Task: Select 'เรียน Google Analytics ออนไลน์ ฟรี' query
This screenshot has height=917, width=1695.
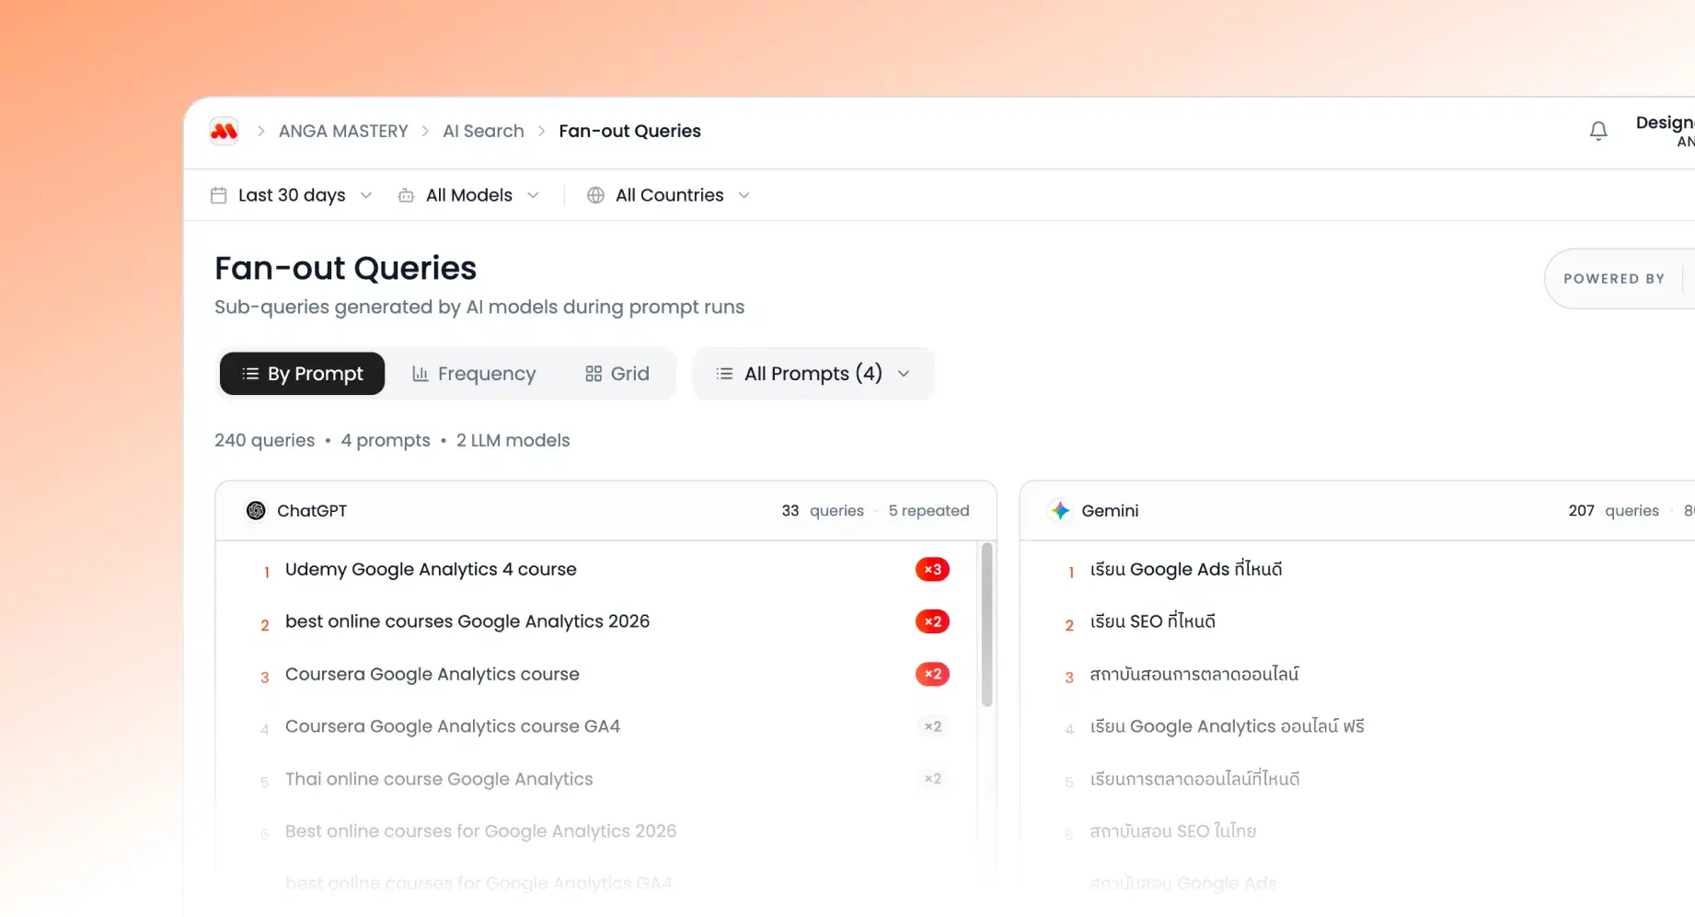Action: pyautogui.click(x=1228, y=726)
